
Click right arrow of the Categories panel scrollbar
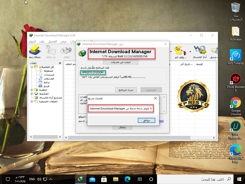coord(60,137)
